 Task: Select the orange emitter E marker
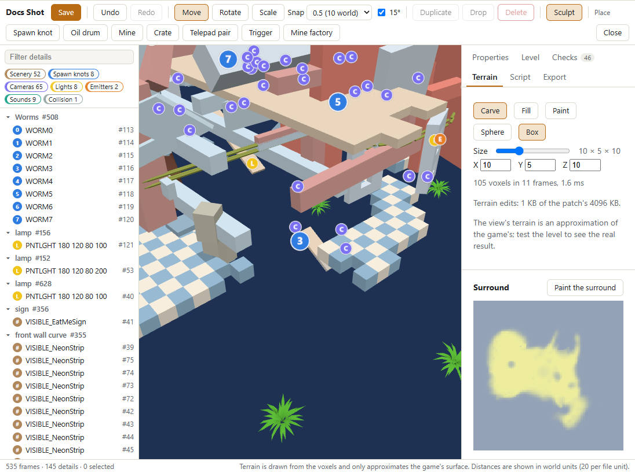pyautogui.click(x=440, y=139)
